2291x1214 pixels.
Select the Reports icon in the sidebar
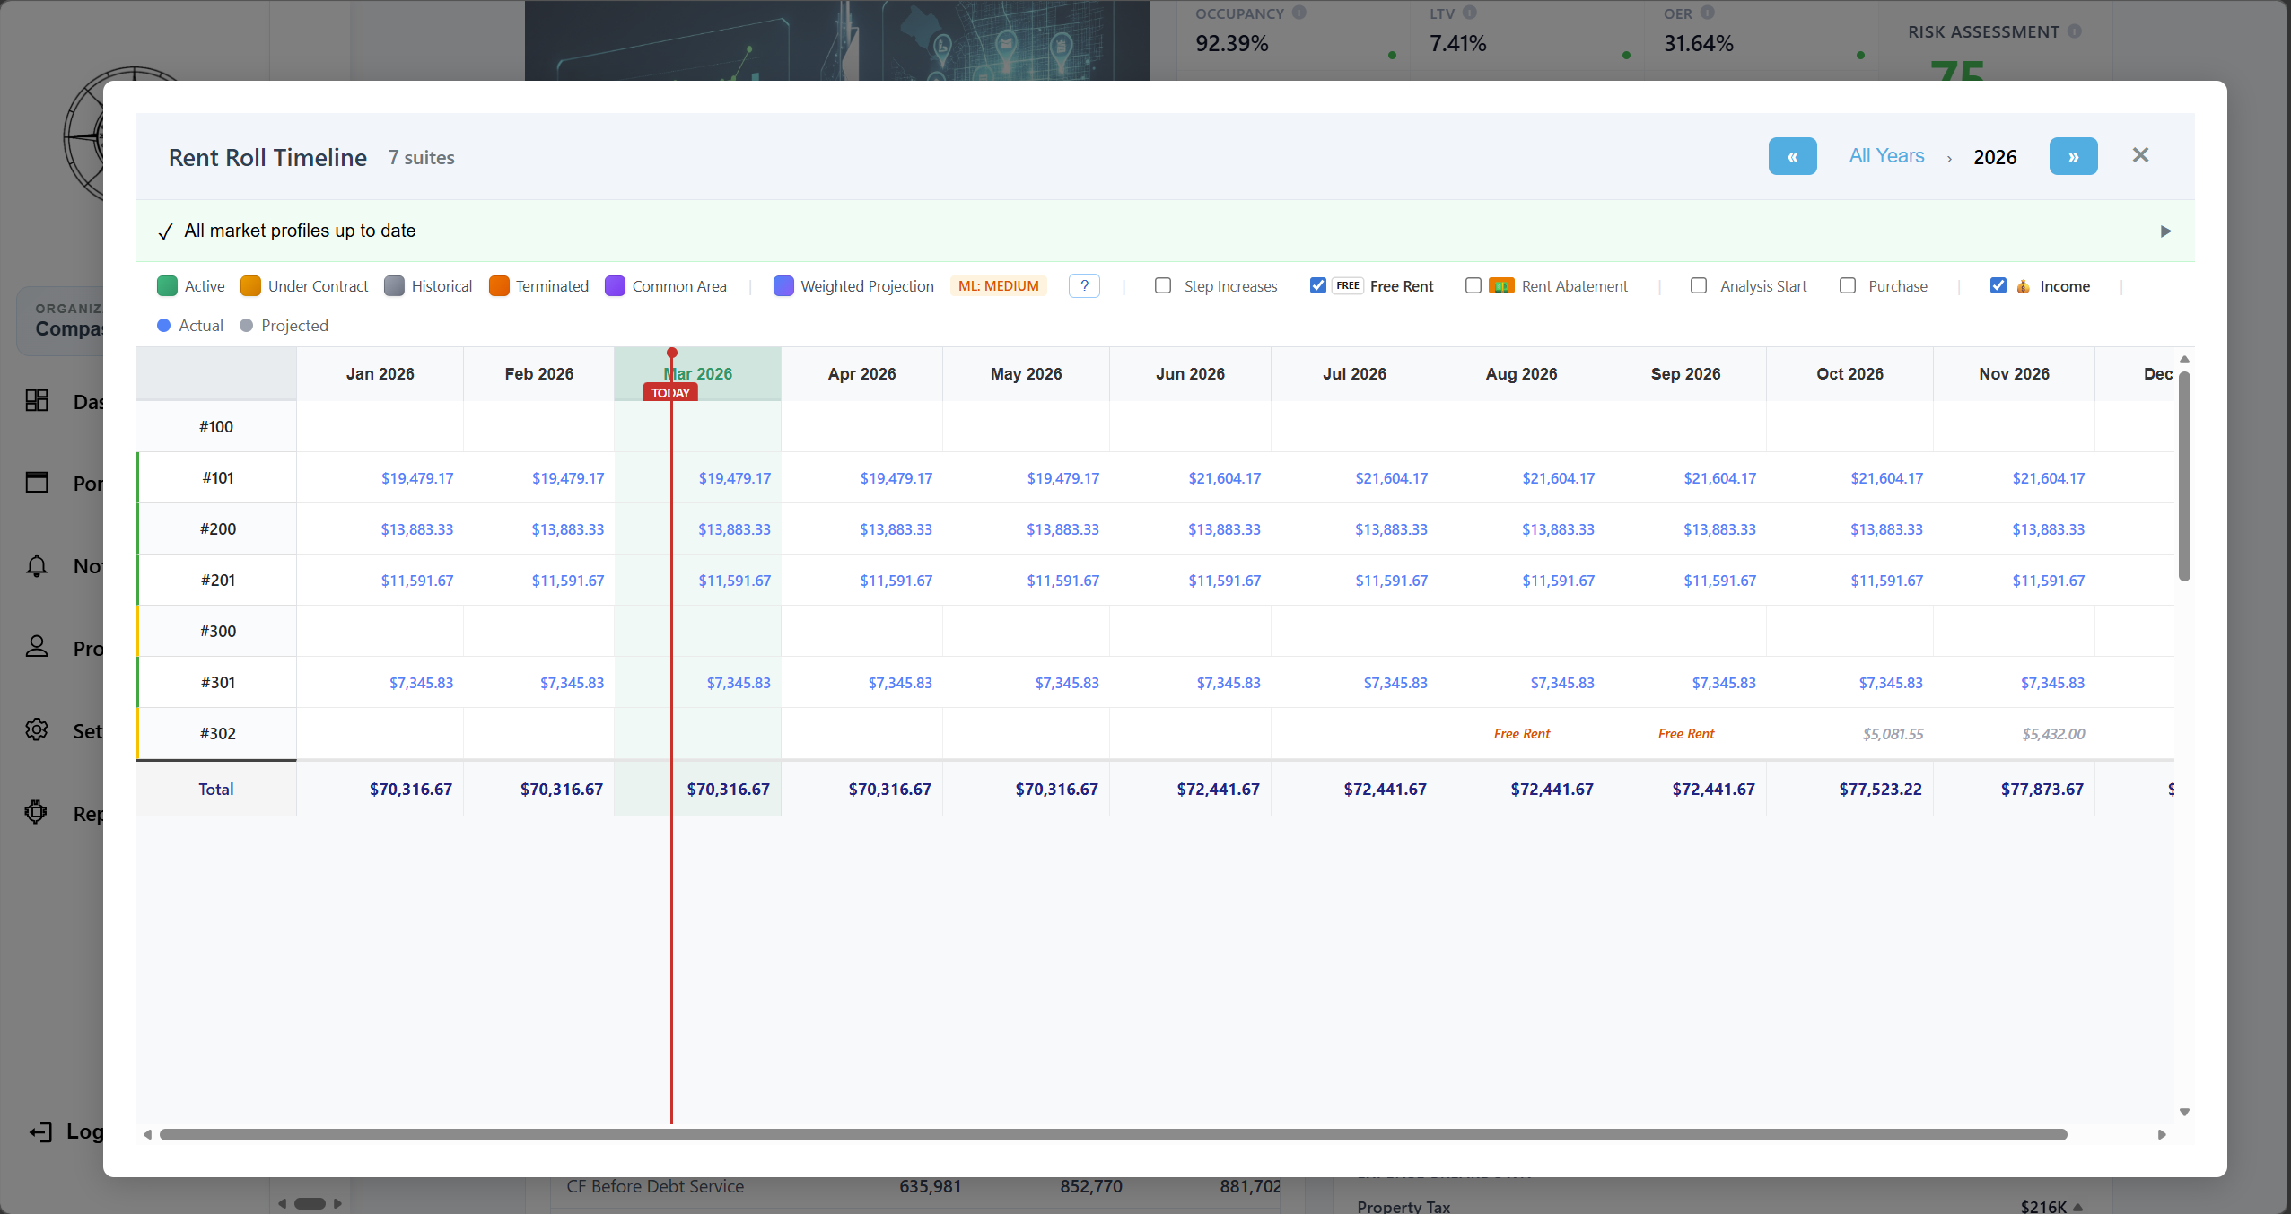pyautogui.click(x=37, y=812)
